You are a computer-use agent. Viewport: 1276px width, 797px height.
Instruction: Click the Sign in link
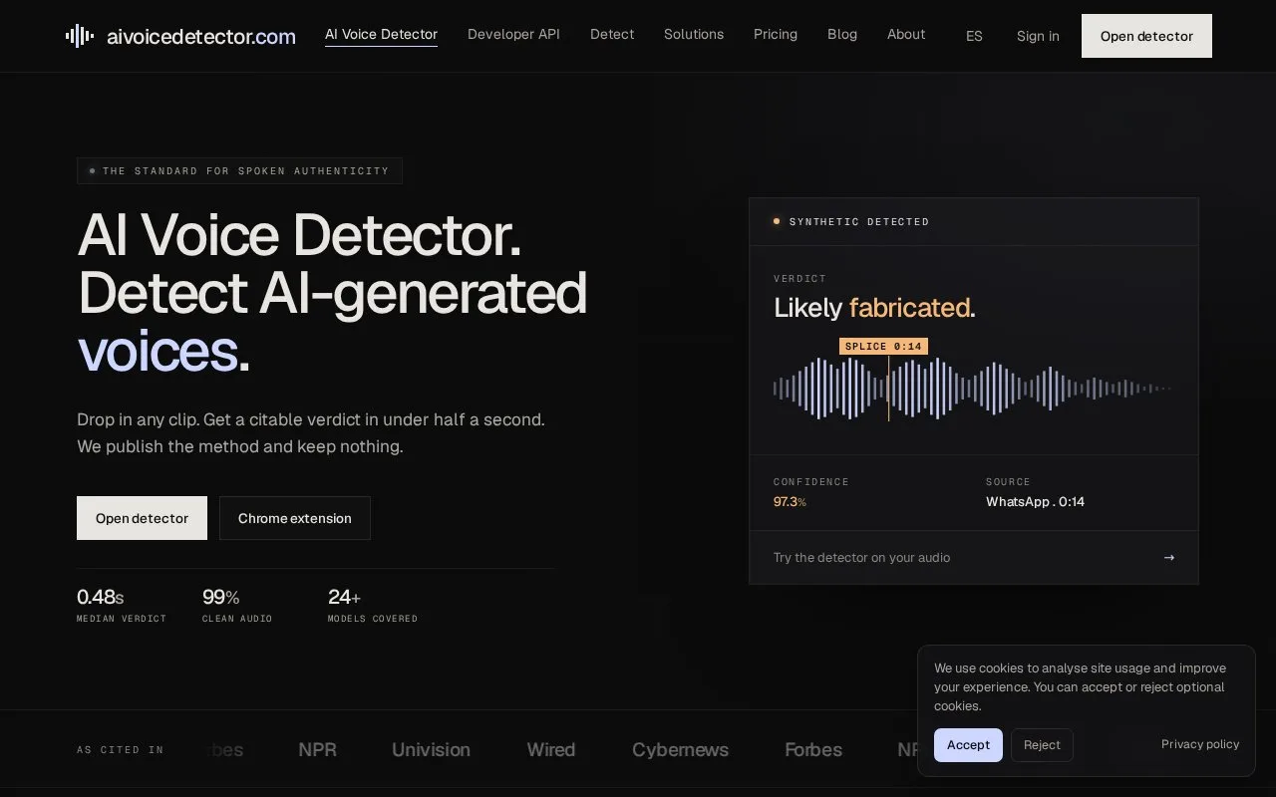tap(1038, 36)
